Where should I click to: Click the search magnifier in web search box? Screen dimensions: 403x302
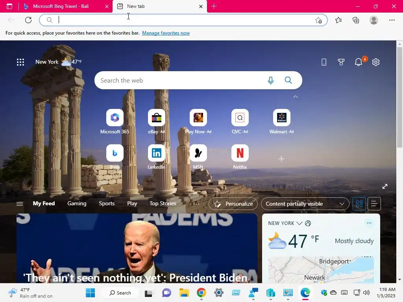(288, 80)
